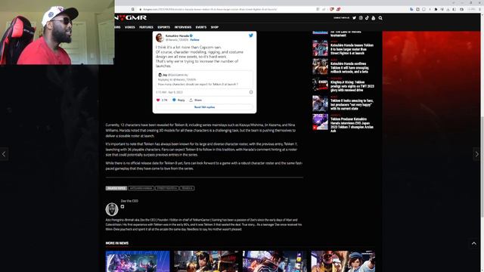Open the TikTok icon in site header

(367, 18)
